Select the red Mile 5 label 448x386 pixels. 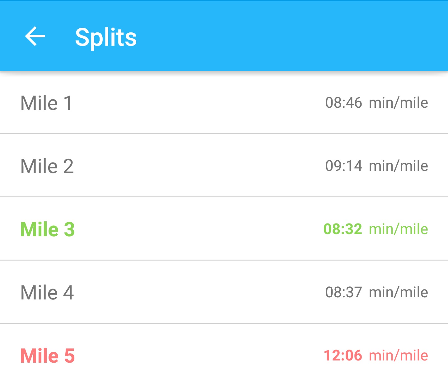pos(48,356)
